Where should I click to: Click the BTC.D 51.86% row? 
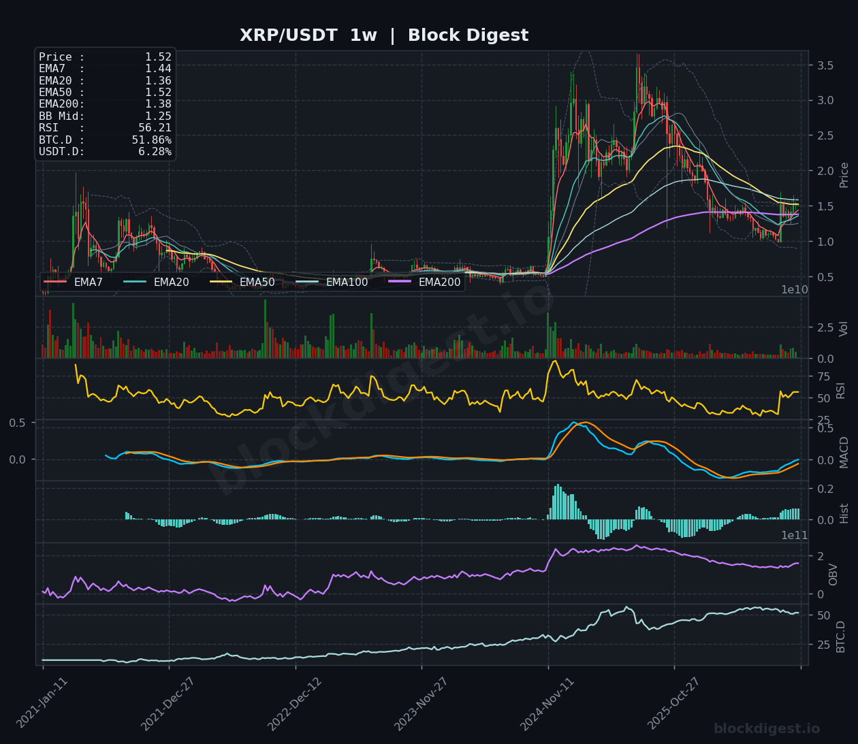[x=105, y=140]
